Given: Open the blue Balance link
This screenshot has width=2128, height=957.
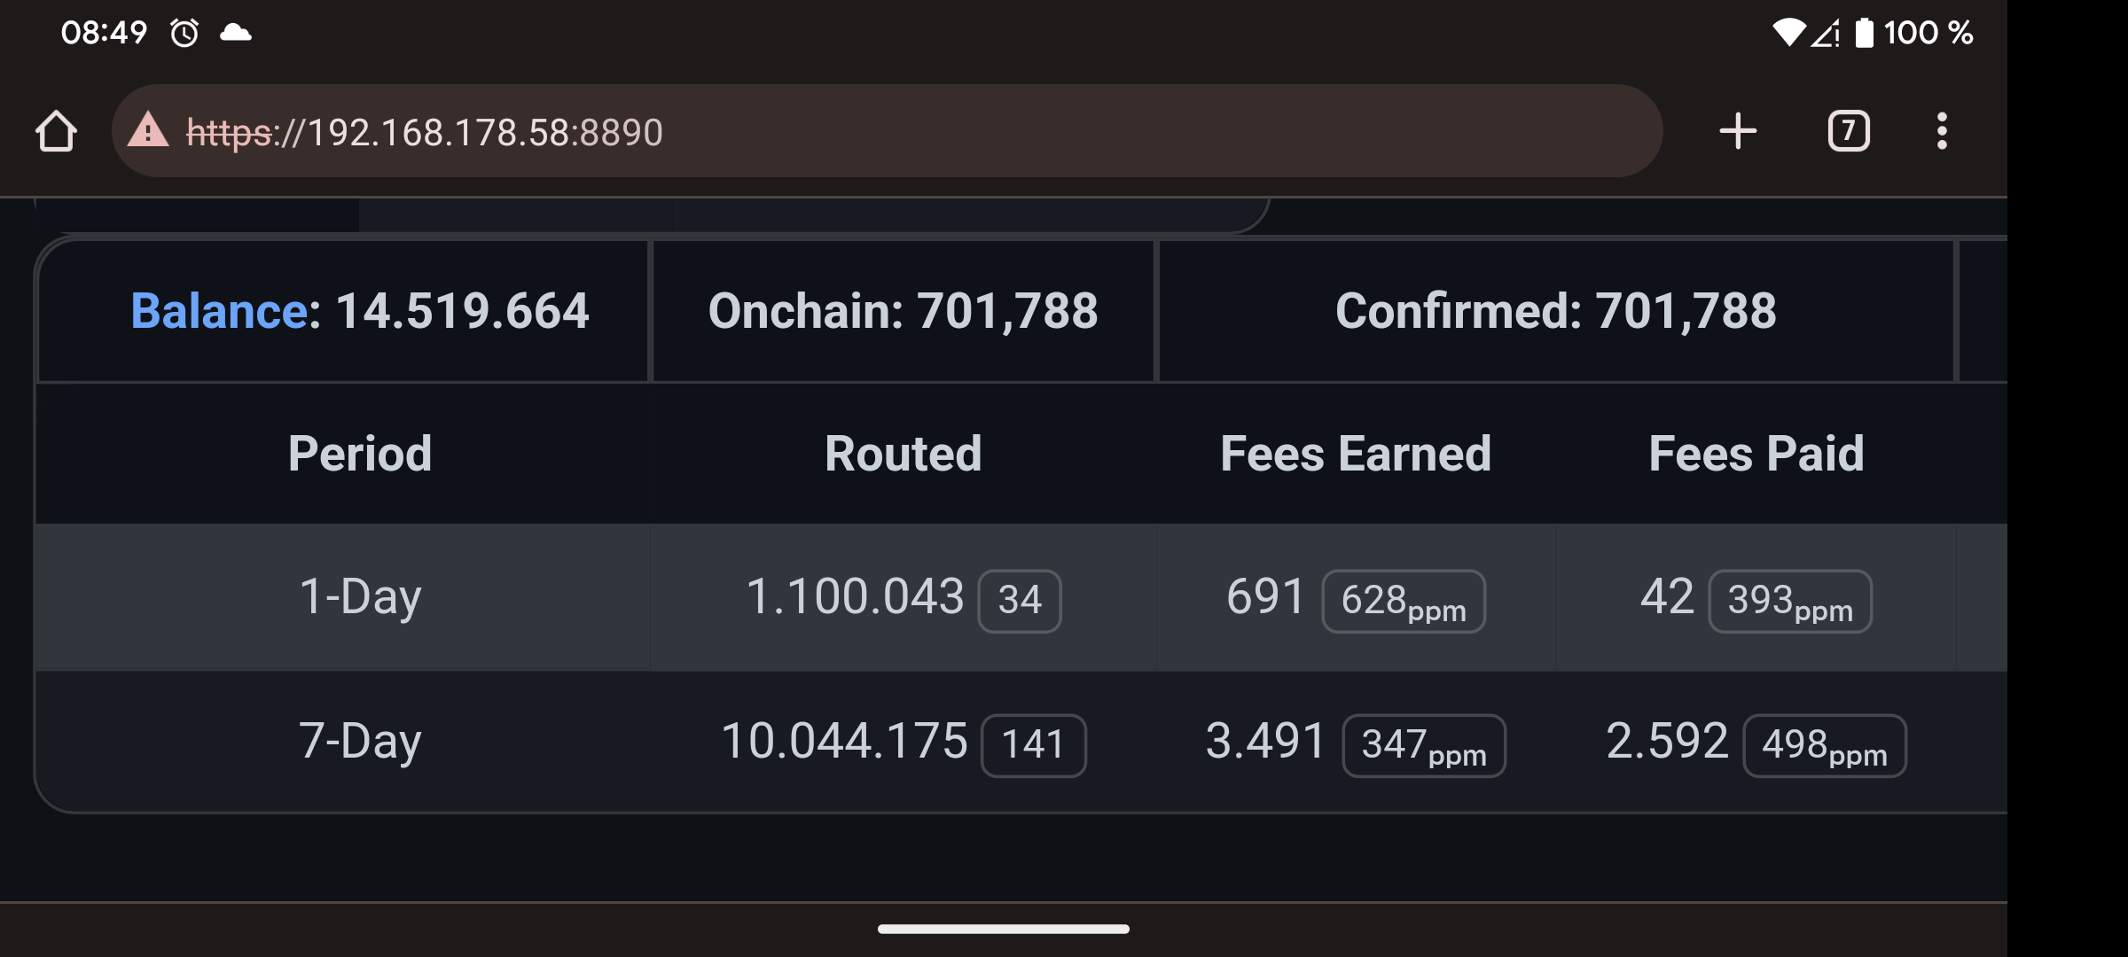Looking at the screenshot, I should pos(219,311).
